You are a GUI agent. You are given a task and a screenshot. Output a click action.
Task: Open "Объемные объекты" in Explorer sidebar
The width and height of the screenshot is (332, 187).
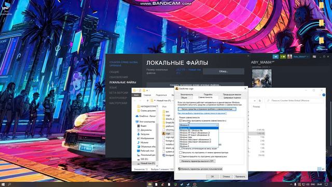pyautogui.click(x=146, y=146)
